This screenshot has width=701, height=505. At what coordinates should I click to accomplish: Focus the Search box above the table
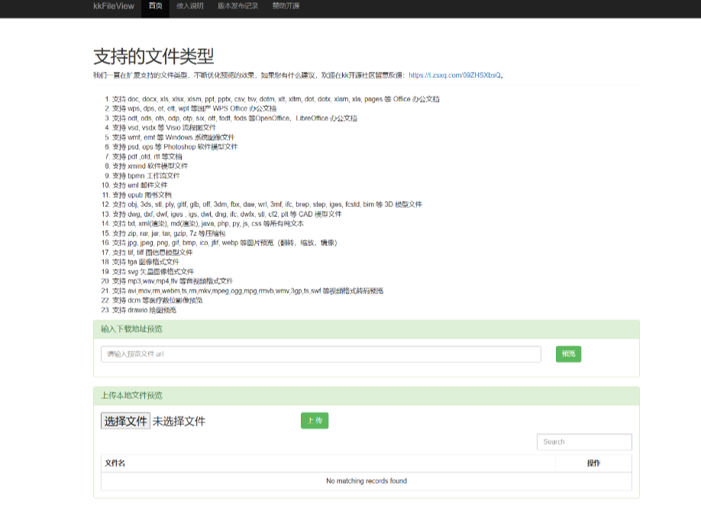click(584, 442)
